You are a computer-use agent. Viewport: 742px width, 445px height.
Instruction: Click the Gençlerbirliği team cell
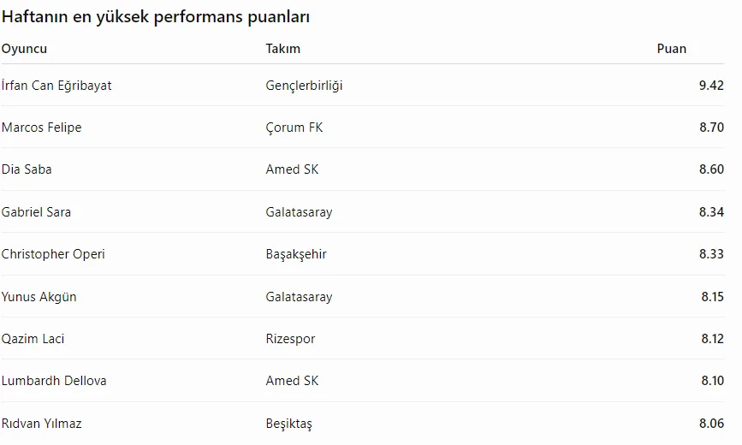pos(305,86)
